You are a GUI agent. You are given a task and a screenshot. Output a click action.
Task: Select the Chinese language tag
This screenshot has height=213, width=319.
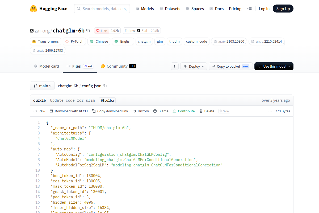coord(99,41)
